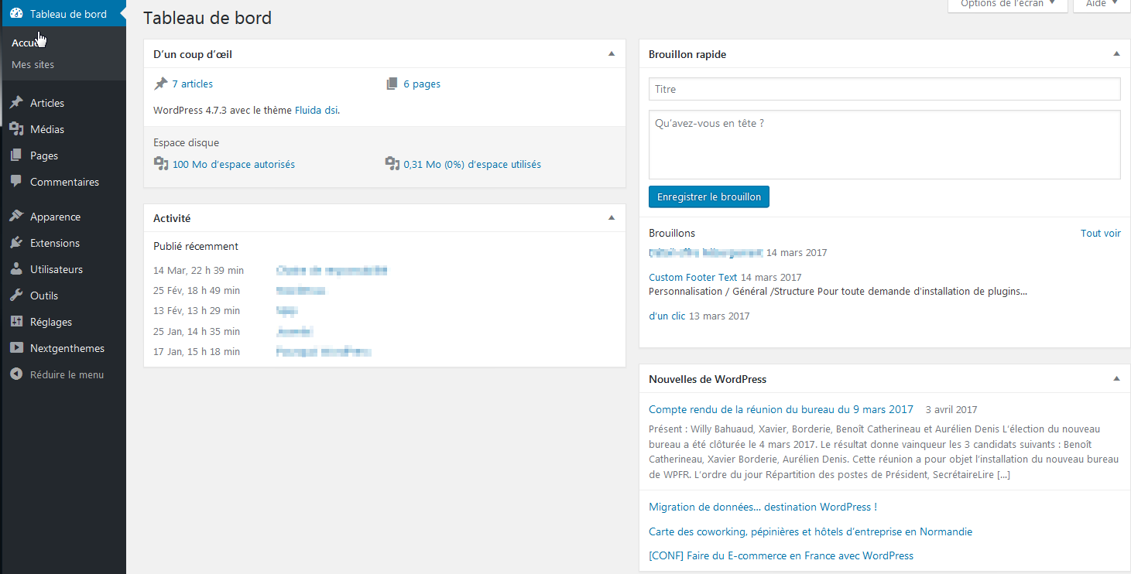This screenshot has width=1131, height=574.
Task: Click the Commentaires speech bubble icon
Action: [16, 182]
